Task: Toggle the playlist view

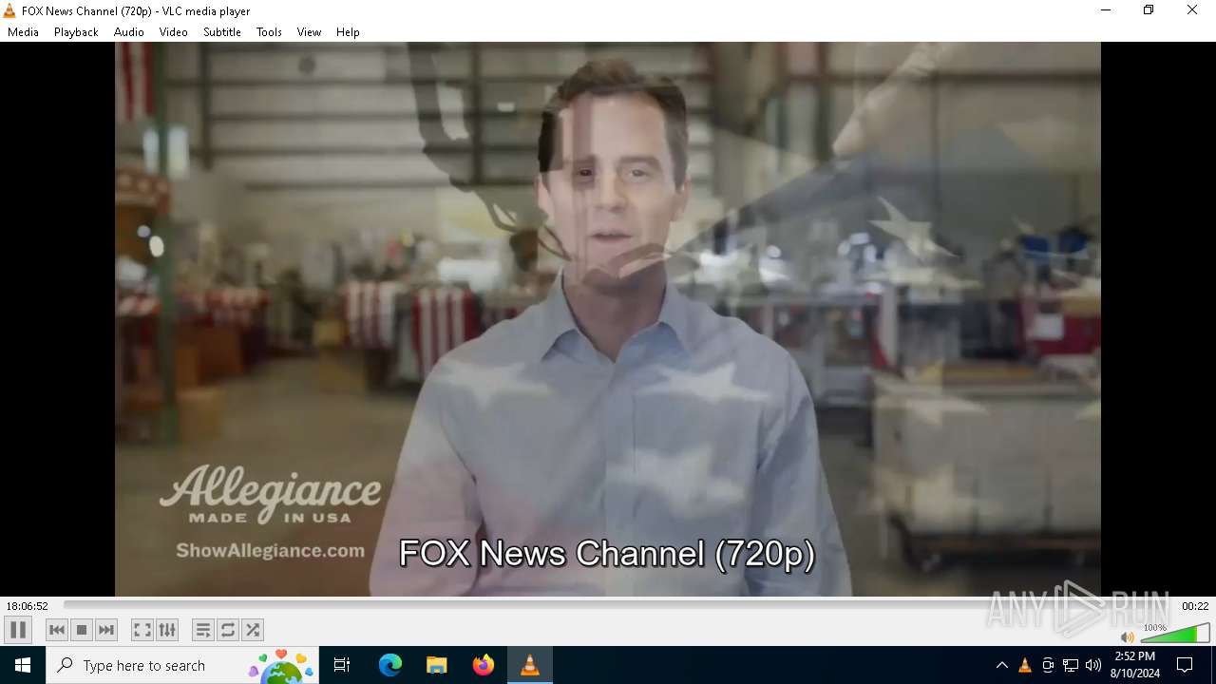Action: pyautogui.click(x=203, y=630)
